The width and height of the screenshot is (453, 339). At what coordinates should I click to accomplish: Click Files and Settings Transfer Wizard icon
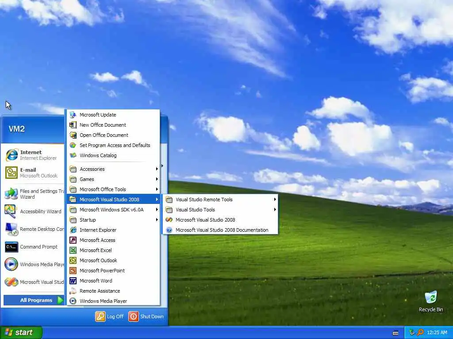(x=11, y=194)
